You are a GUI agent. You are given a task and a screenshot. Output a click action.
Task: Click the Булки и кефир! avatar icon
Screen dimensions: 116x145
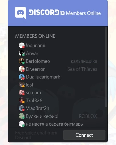click(x=22, y=116)
